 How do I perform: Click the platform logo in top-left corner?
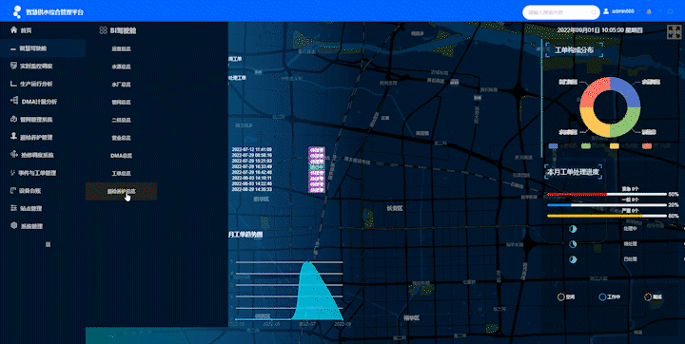pyautogui.click(x=17, y=11)
